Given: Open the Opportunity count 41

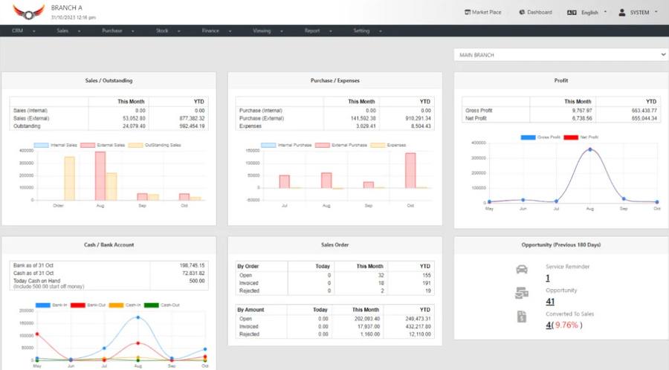Looking at the screenshot, I should pyautogui.click(x=550, y=302).
